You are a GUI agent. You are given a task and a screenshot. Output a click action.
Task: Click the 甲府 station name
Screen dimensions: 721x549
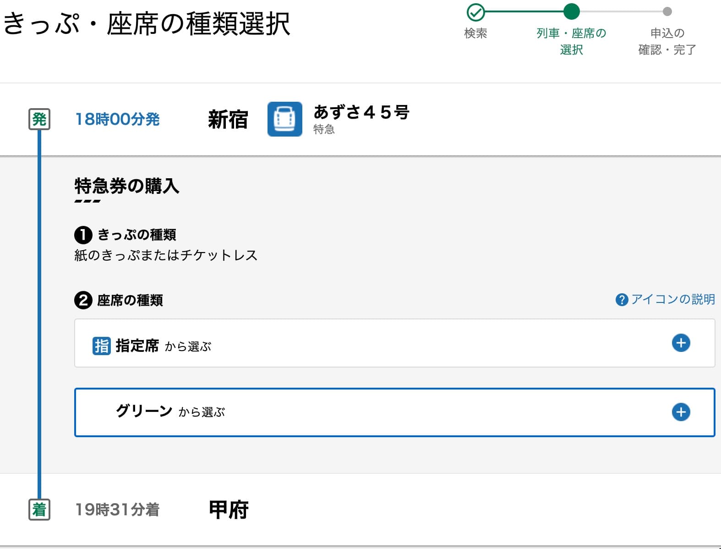(229, 510)
